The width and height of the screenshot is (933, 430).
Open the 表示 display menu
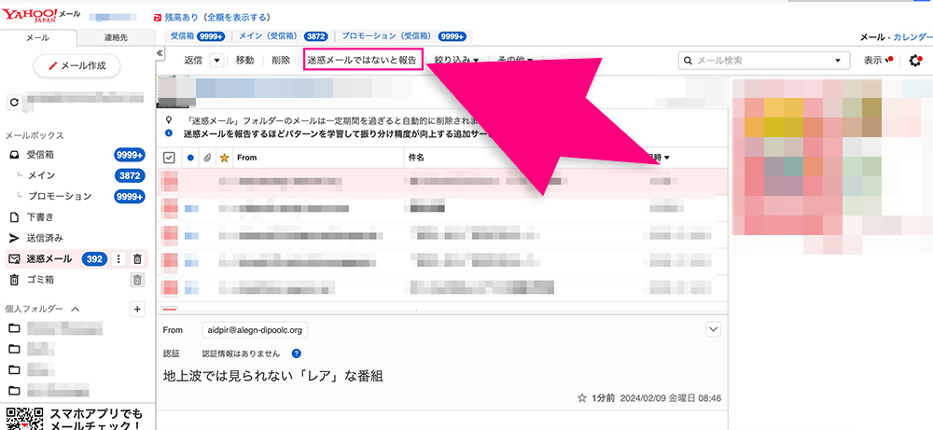pos(879,60)
